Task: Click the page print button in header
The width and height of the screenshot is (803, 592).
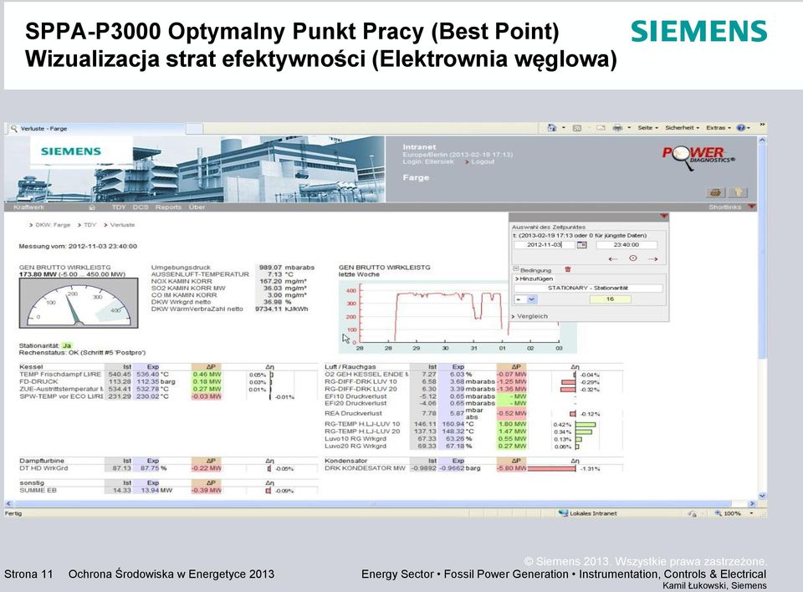Action: point(715,192)
